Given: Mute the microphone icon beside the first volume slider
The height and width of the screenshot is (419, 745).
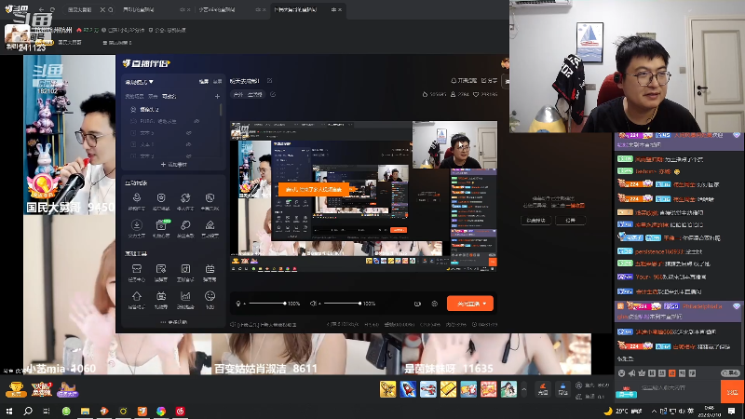Looking at the screenshot, I should (238, 304).
